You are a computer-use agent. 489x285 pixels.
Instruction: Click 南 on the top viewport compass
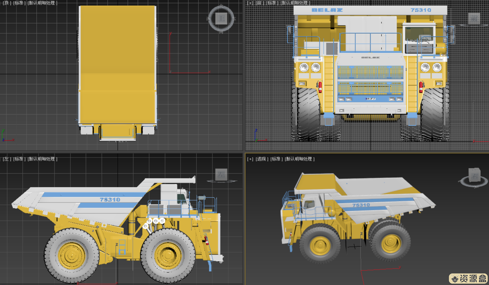[x=221, y=32]
